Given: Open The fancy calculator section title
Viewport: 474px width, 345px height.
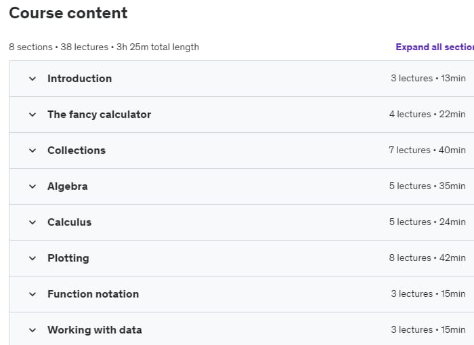Looking at the screenshot, I should tap(99, 115).
